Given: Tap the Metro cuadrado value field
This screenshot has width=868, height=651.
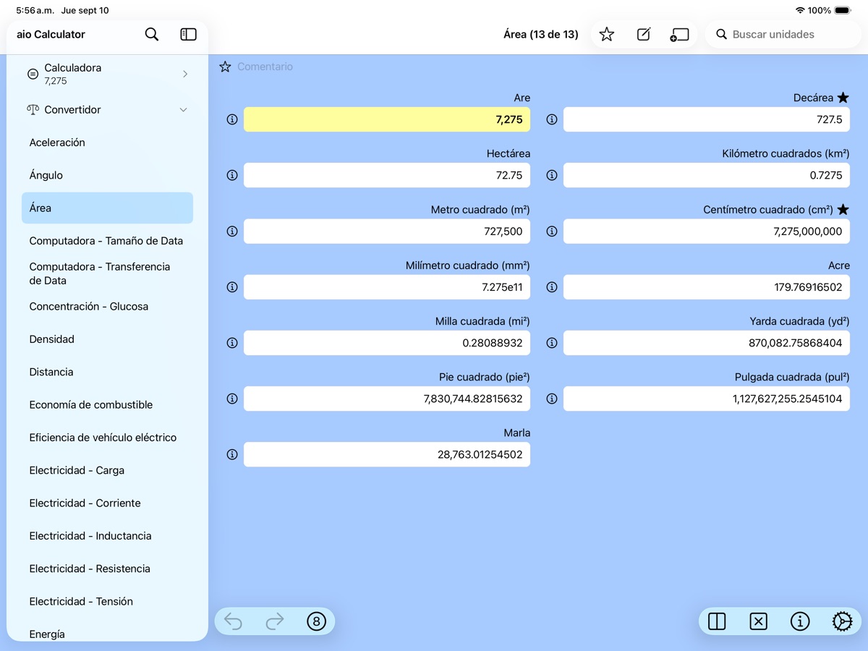Looking at the screenshot, I should point(387,231).
